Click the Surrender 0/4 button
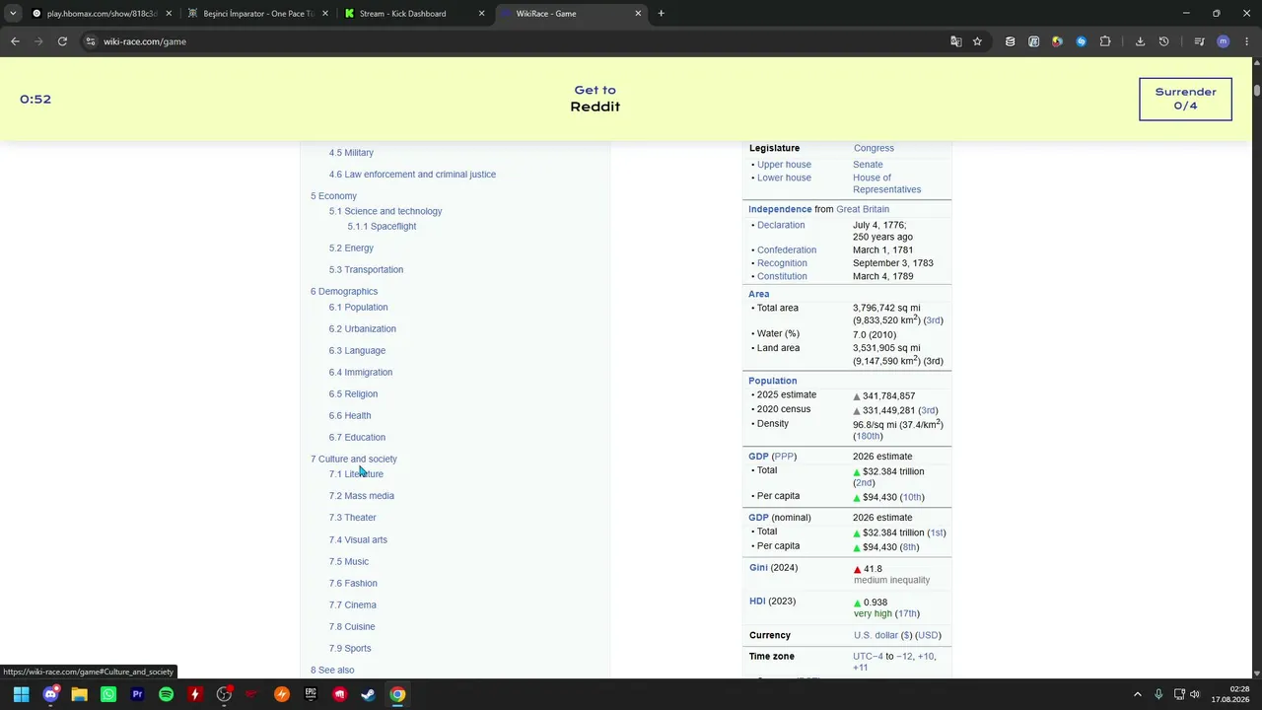The image size is (1262, 710). click(1185, 99)
